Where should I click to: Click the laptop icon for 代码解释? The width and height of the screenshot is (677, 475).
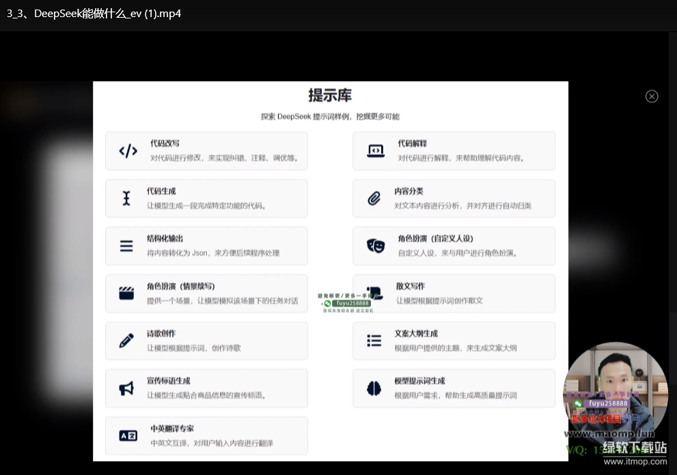(x=375, y=151)
